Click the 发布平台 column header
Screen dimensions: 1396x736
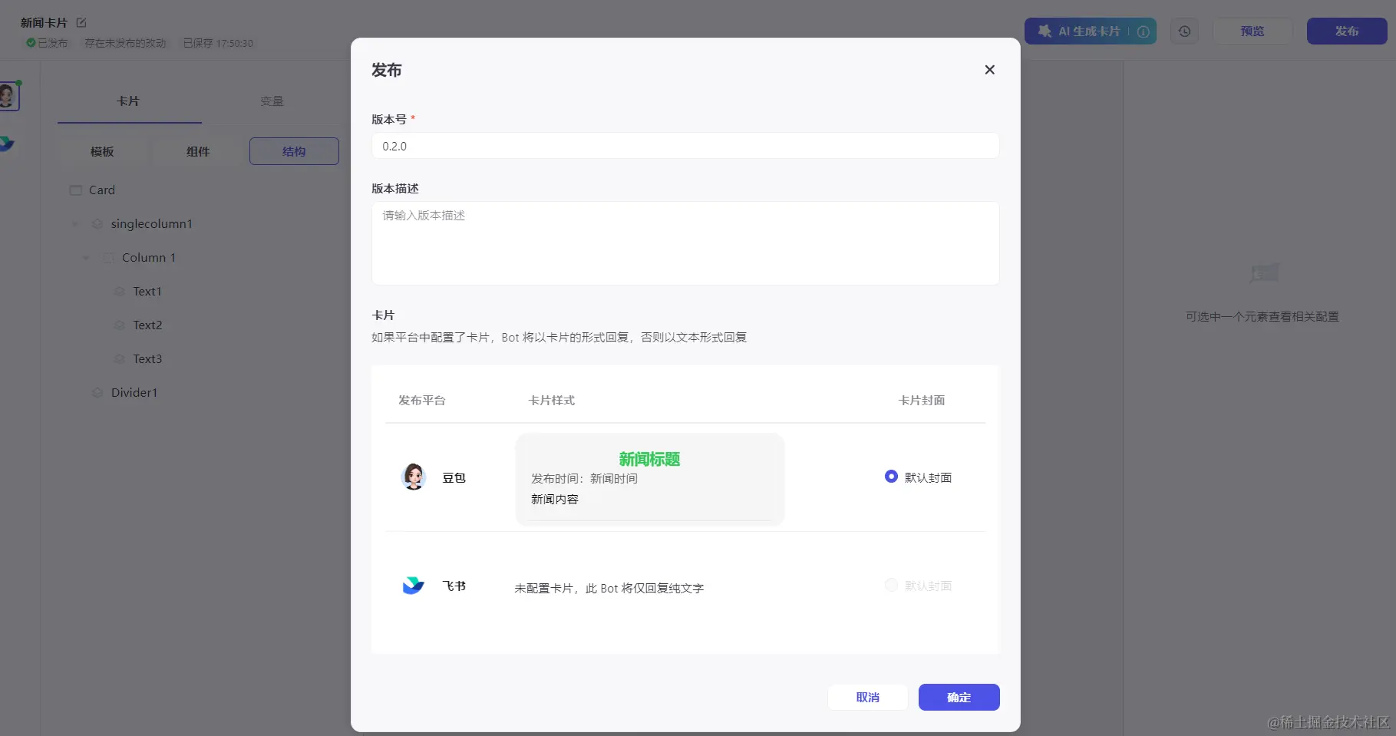point(422,401)
